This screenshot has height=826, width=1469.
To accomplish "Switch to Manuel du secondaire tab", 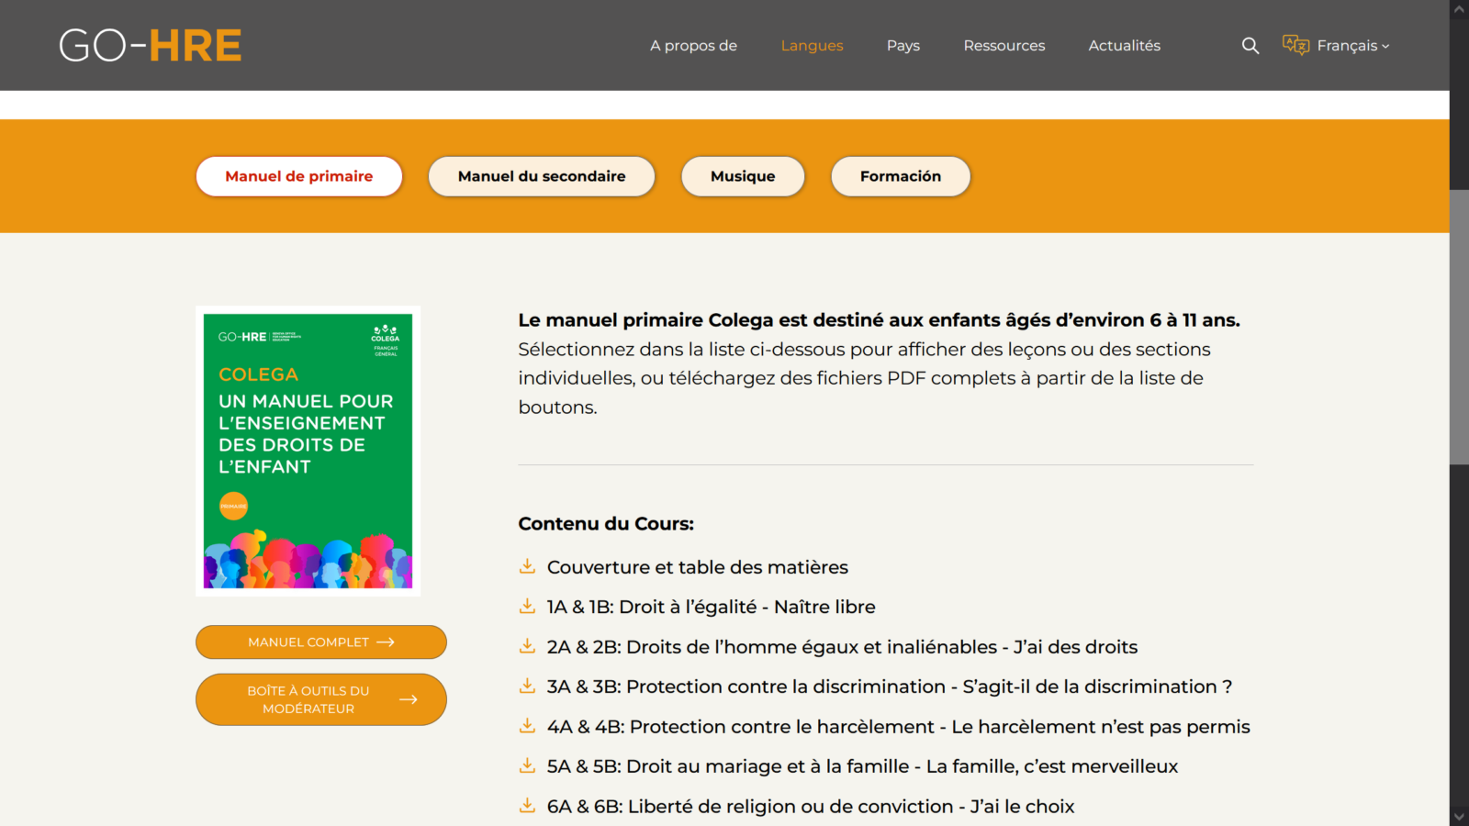I will click(542, 176).
